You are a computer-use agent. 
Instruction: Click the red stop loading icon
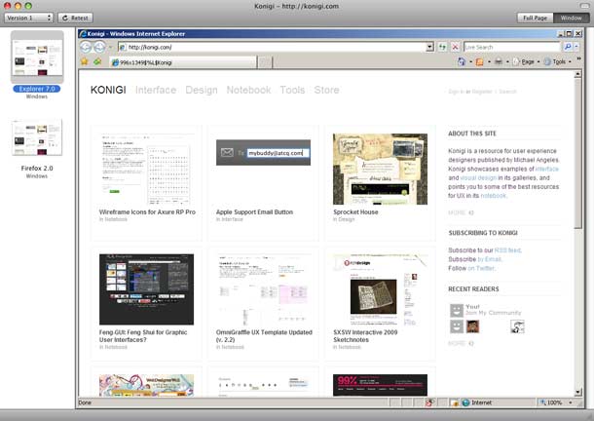coord(455,47)
